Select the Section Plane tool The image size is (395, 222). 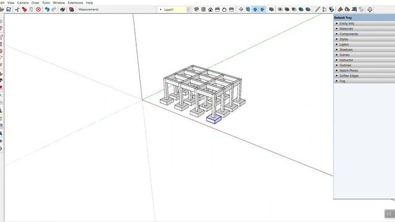[x=241, y=10]
